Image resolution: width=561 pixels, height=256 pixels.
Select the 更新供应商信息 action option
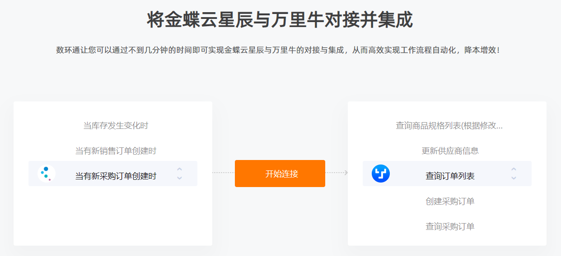pyautogui.click(x=450, y=151)
